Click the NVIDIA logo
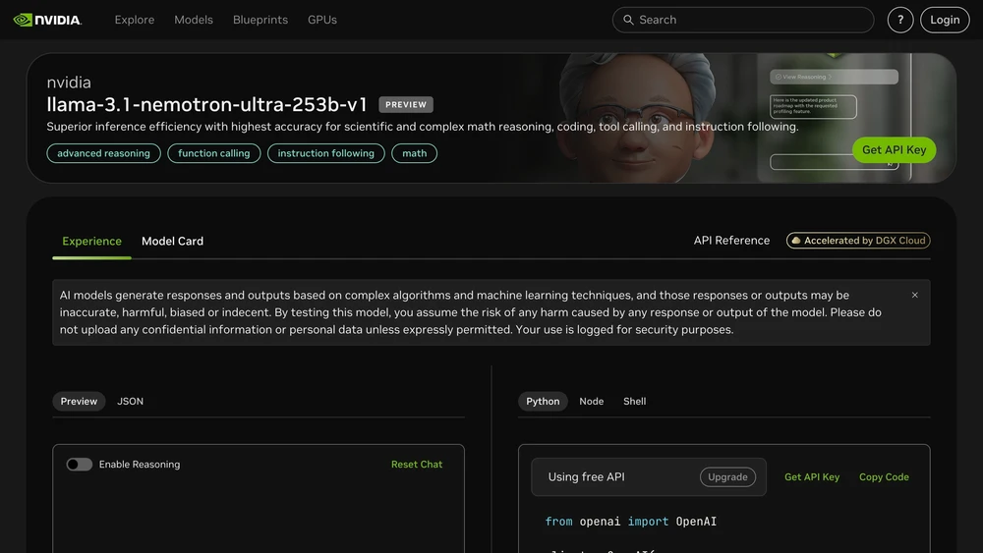This screenshot has width=983, height=553. tap(47, 20)
